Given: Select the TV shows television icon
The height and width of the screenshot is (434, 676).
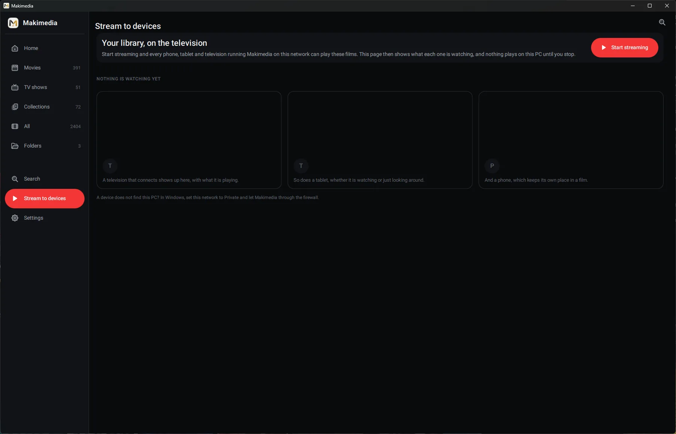Looking at the screenshot, I should point(15,87).
